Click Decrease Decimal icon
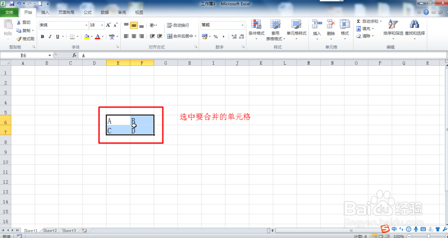The height and width of the screenshot is (238, 448). (241, 37)
